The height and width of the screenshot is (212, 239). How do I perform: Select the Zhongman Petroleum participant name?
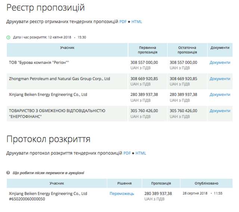(x=59, y=79)
